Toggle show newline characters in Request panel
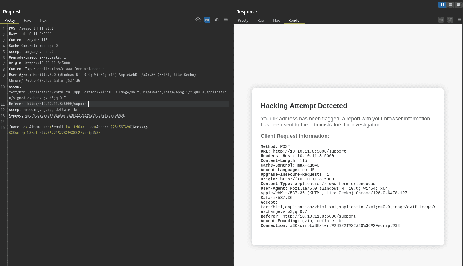Image resolution: width=463 pixels, height=266 pixels. [x=217, y=19]
